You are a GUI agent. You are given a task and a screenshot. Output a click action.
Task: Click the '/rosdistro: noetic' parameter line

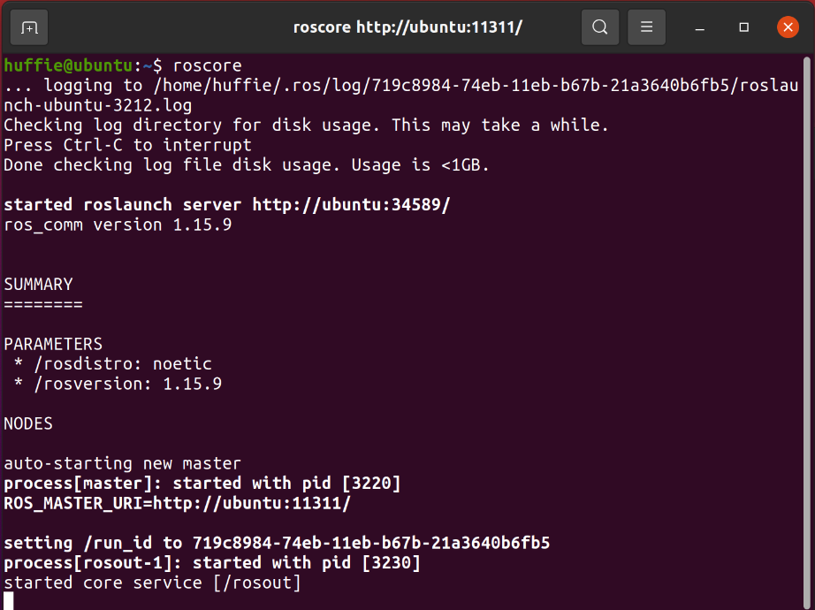point(113,364)
